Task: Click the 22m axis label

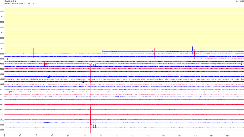Action: point(180,136)
